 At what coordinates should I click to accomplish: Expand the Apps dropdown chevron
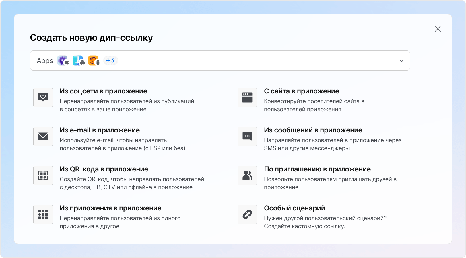pos(402,61)
